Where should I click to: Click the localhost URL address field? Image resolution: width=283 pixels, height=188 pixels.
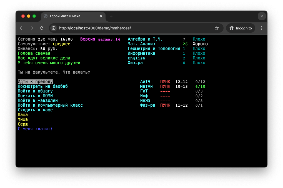[x=133, y=28]
